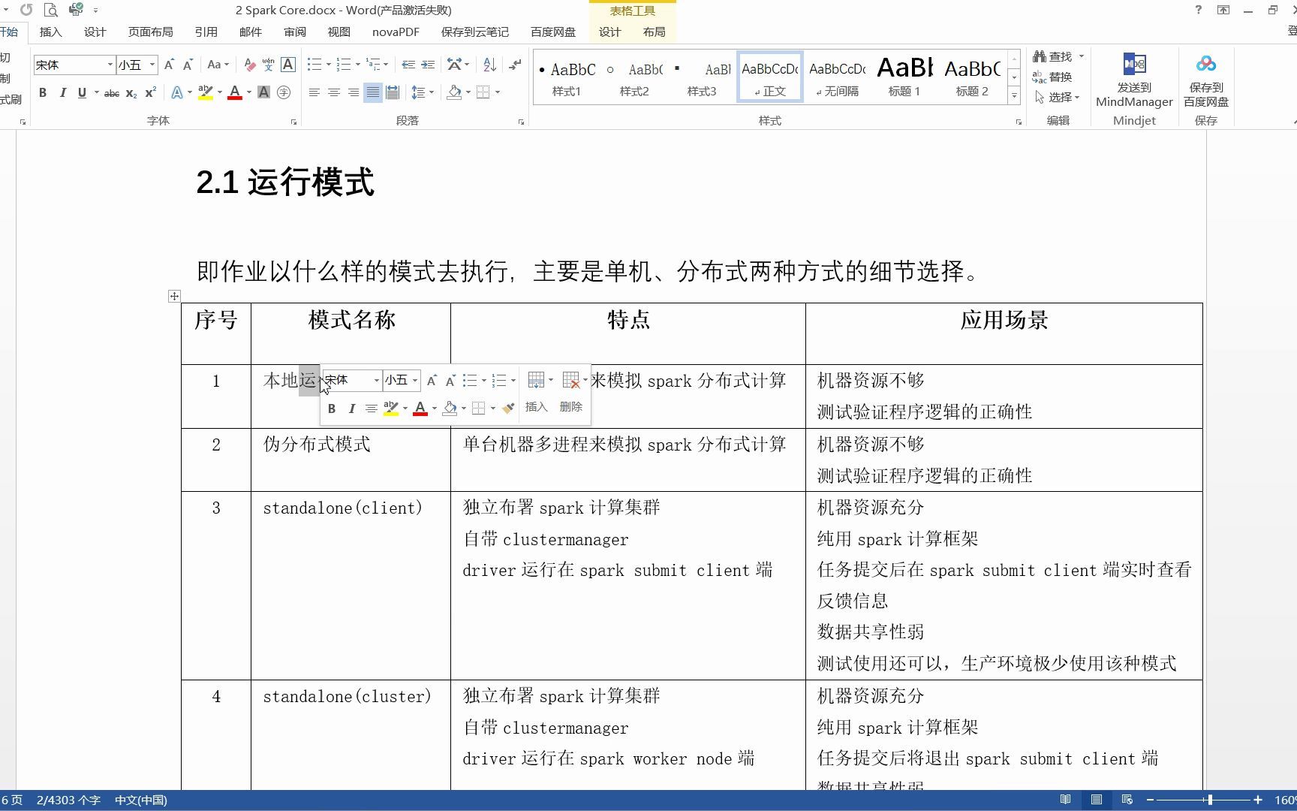This screenshot has height=811, width=1297.
Task: Toggle Character Shading (gray A)
Action: point(263,92)
